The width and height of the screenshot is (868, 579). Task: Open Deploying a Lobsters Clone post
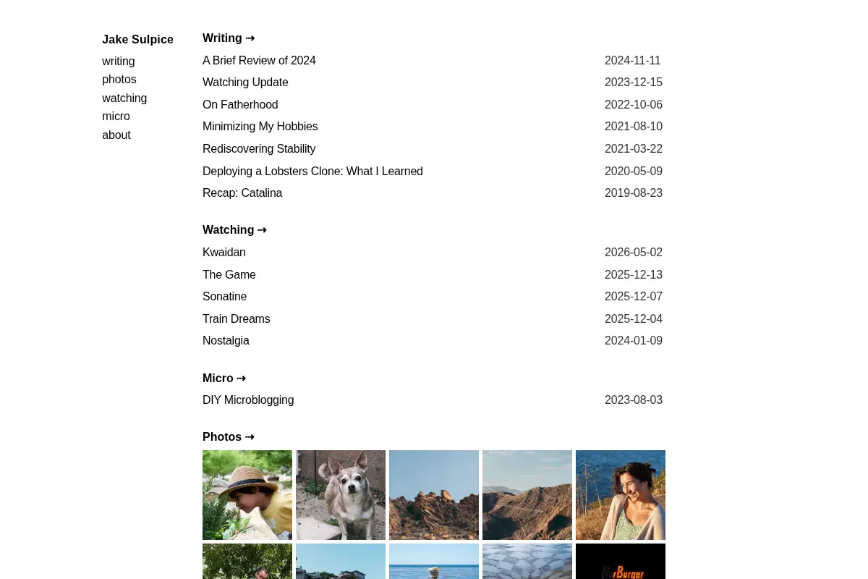point(312,172)
